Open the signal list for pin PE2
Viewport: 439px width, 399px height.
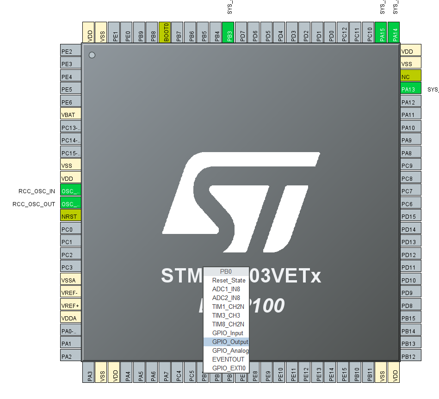(70, 51)
